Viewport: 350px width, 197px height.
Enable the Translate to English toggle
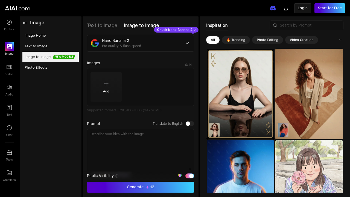click(189, 124)
